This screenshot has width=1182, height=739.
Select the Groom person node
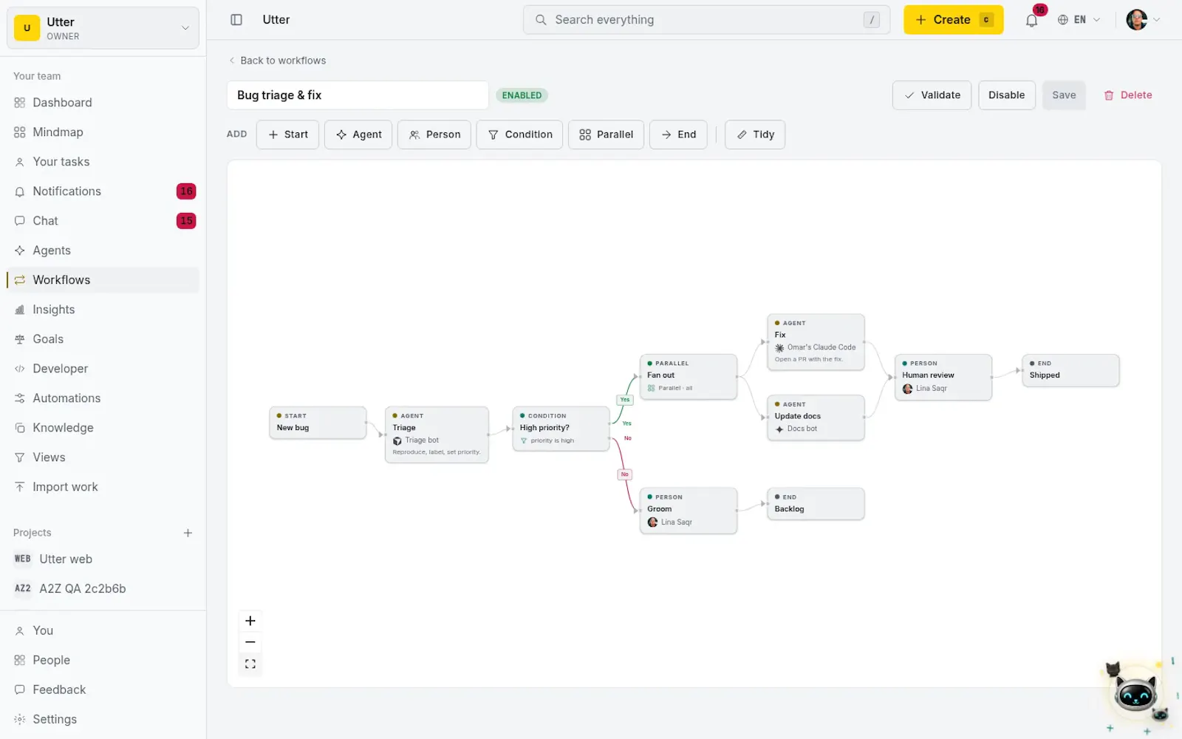689,511
